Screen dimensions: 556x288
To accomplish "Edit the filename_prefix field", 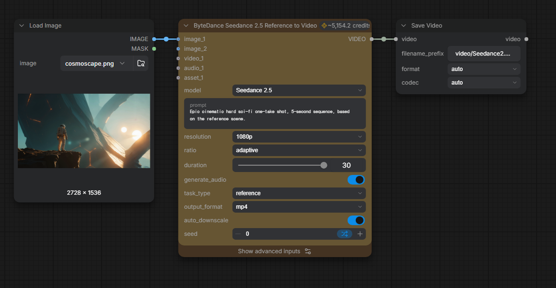I will click(484, 54).
